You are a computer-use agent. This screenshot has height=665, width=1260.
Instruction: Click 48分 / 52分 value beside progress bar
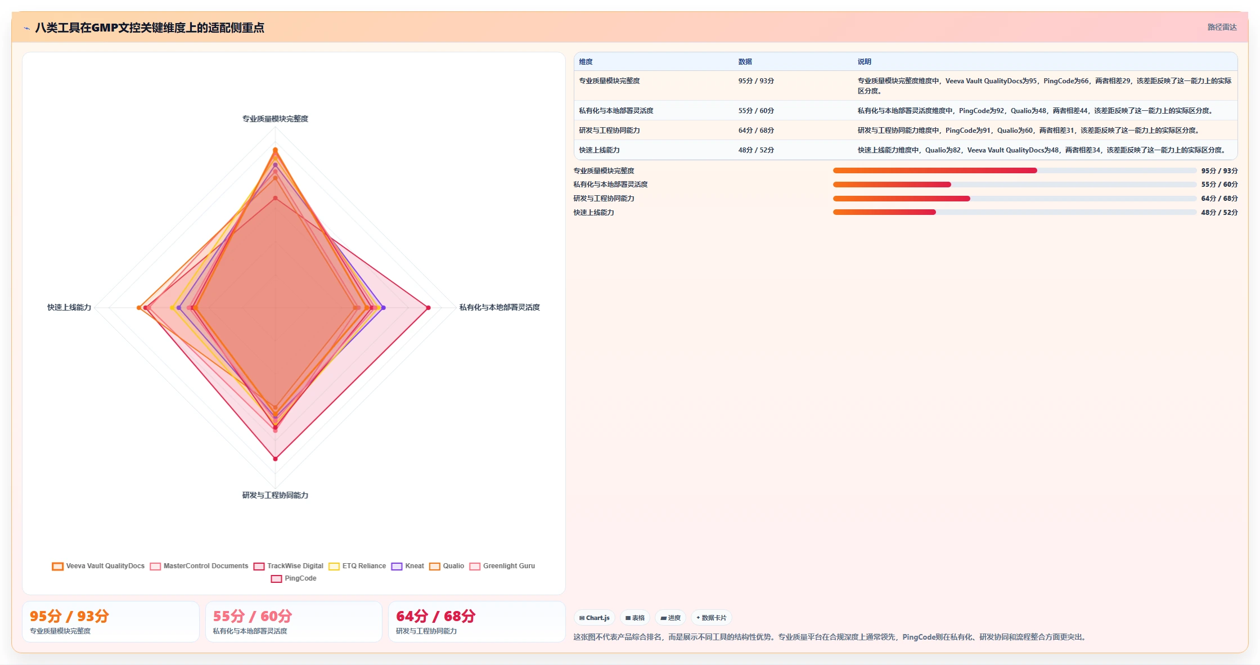(1219, 213)
